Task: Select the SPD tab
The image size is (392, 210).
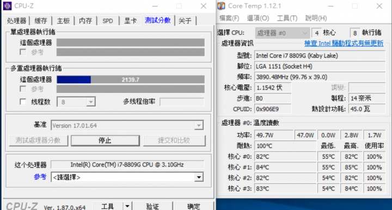Action: 108,21
